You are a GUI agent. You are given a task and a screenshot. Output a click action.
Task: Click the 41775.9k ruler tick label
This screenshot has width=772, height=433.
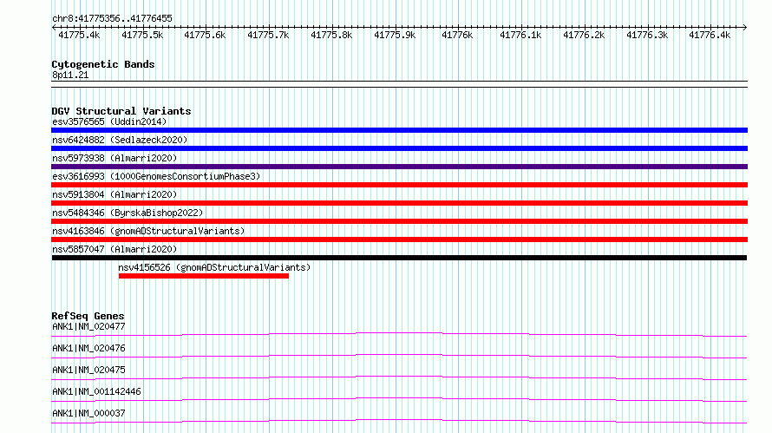point(395,35)
